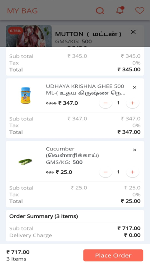Decrease Udhaya Krishna Ghee quantity
The height and width of the screenshot is (267, 150).
pyautogui.click(x=106, y=103)
